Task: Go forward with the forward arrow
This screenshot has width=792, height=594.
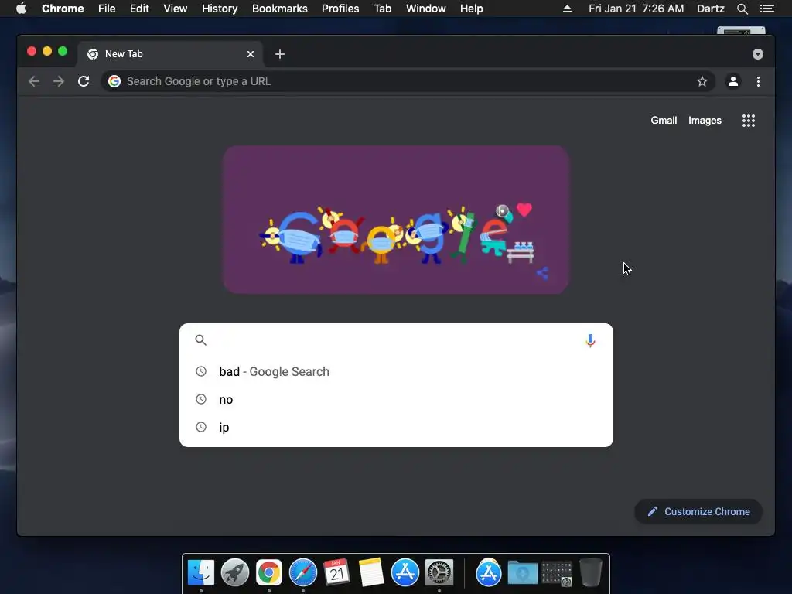Action: click(59, 81)
